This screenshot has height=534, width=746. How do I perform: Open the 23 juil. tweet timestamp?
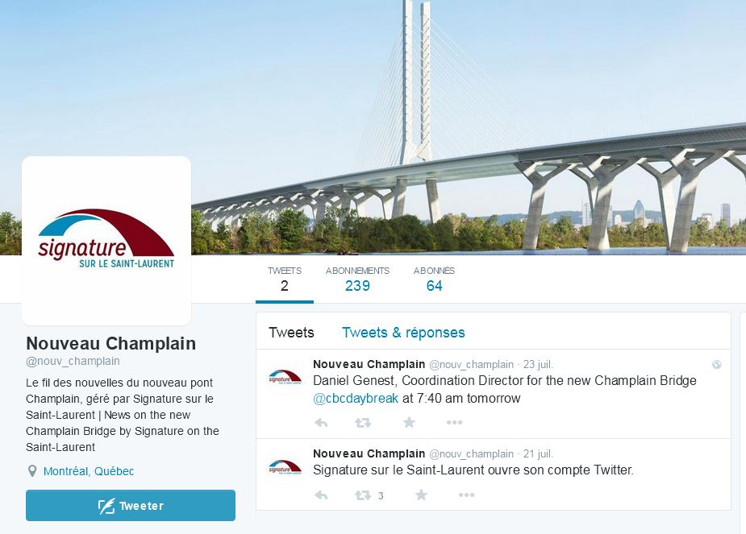(x=538, y=364)
